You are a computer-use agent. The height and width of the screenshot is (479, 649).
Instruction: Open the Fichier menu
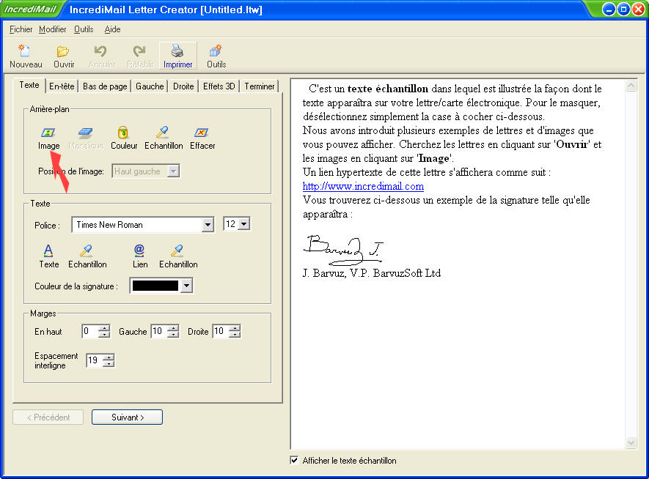21,29
